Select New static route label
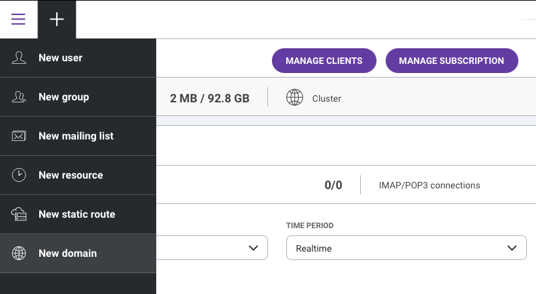 76,214
